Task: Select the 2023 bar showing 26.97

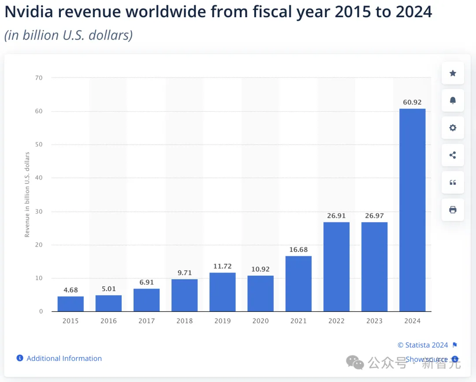Action: pyautogui.click(x=374, y=267)
